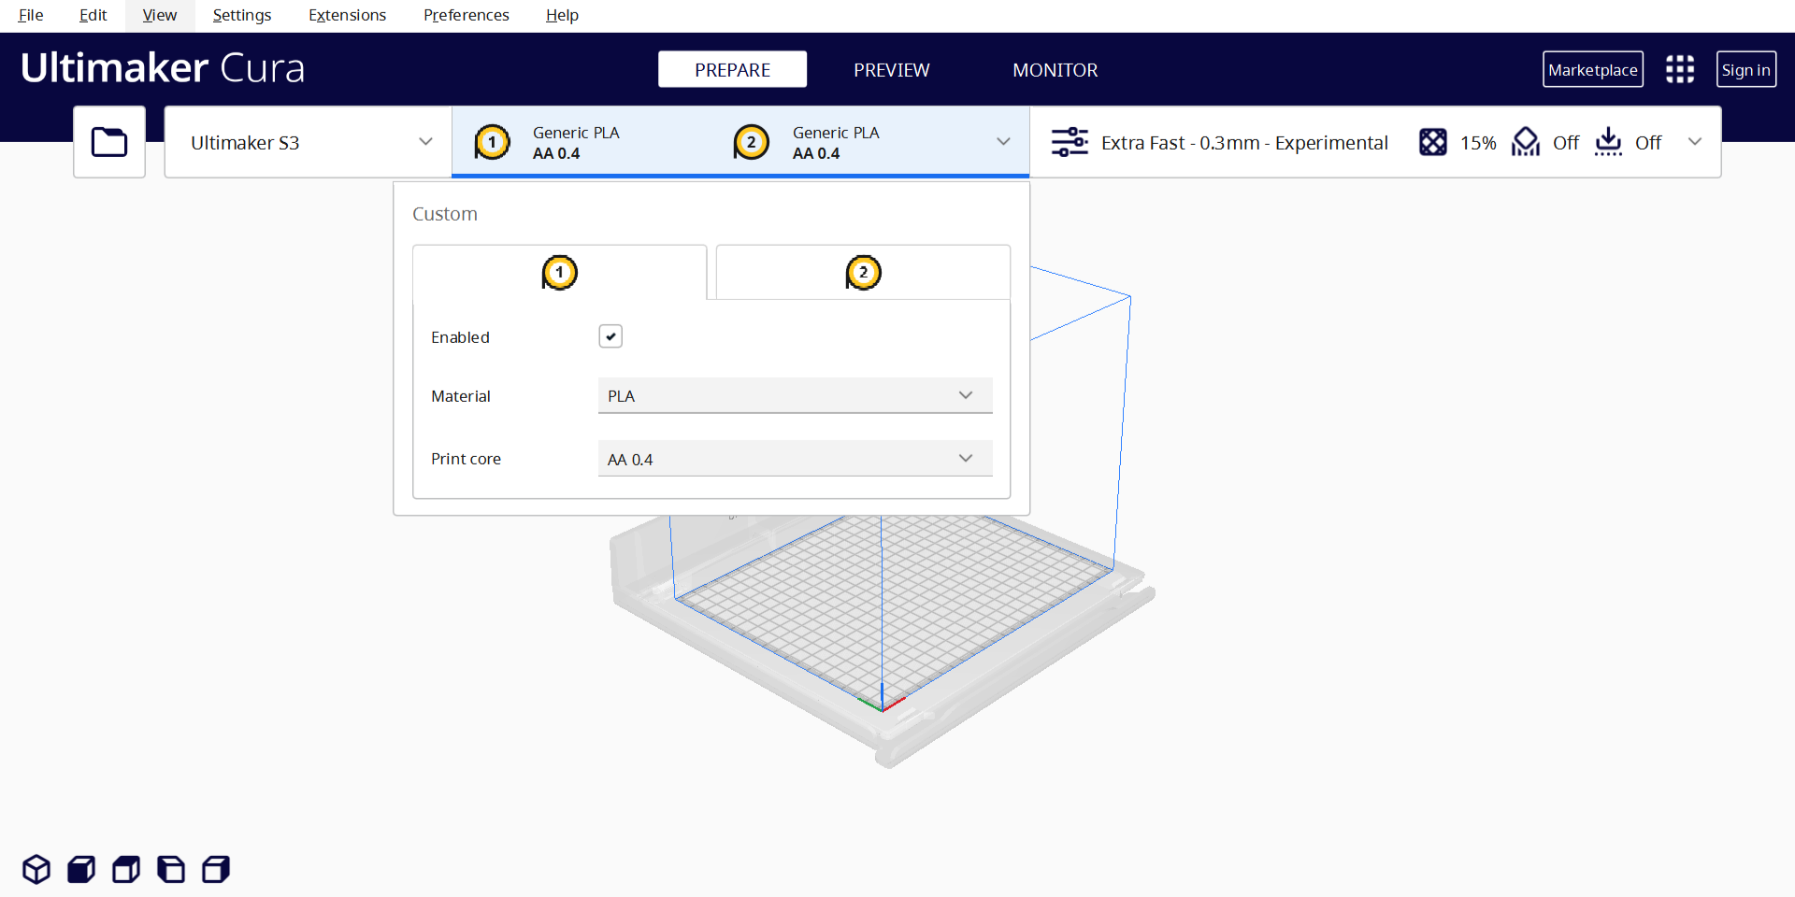1795x897 pixels.
Task: Open the Print core AA 0.4 dropdown
Action: [x=795, y=459]
